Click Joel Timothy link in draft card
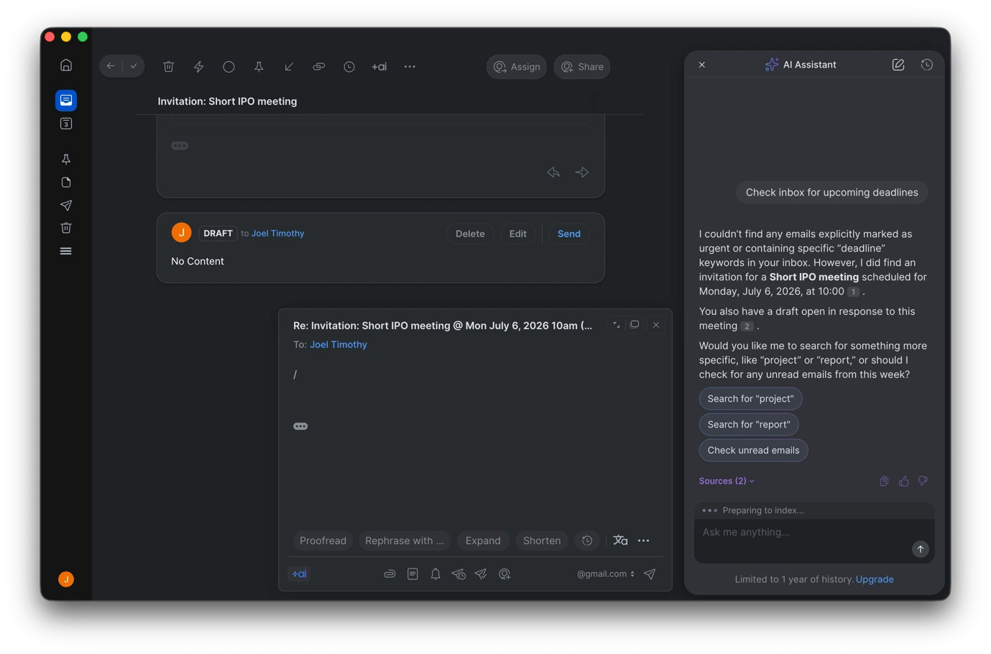Screen dimensions: 991x654 277,234
